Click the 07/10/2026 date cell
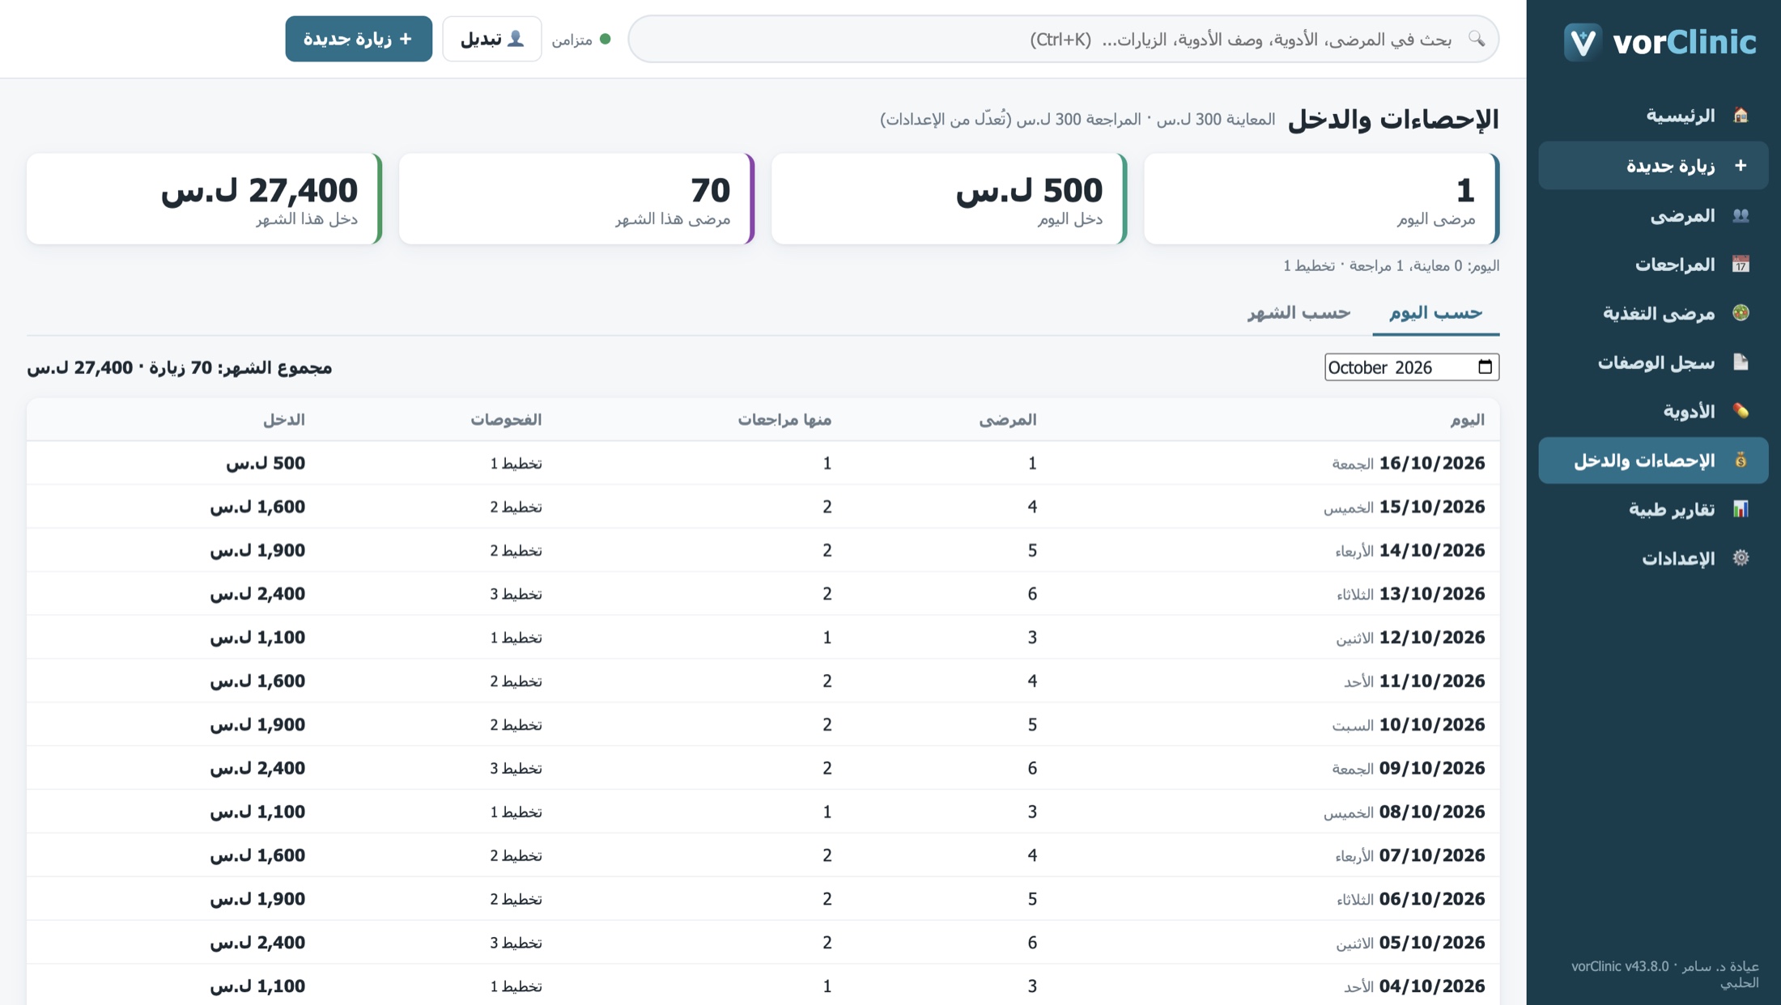This screenshot has height=1005, width=1781. click(x=1431, y=855)
